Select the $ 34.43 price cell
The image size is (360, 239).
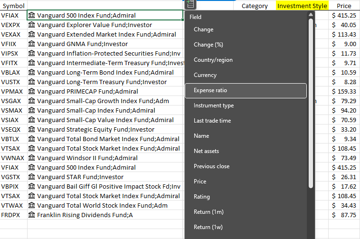[x=344, y=205]
